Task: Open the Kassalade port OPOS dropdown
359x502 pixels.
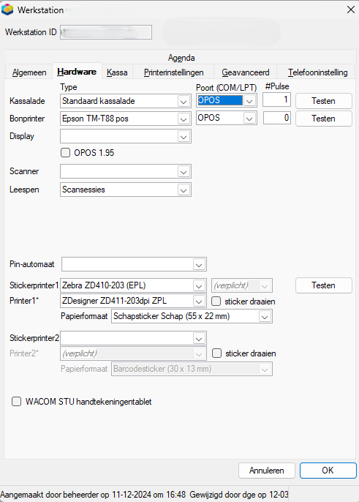Action: 249,101
